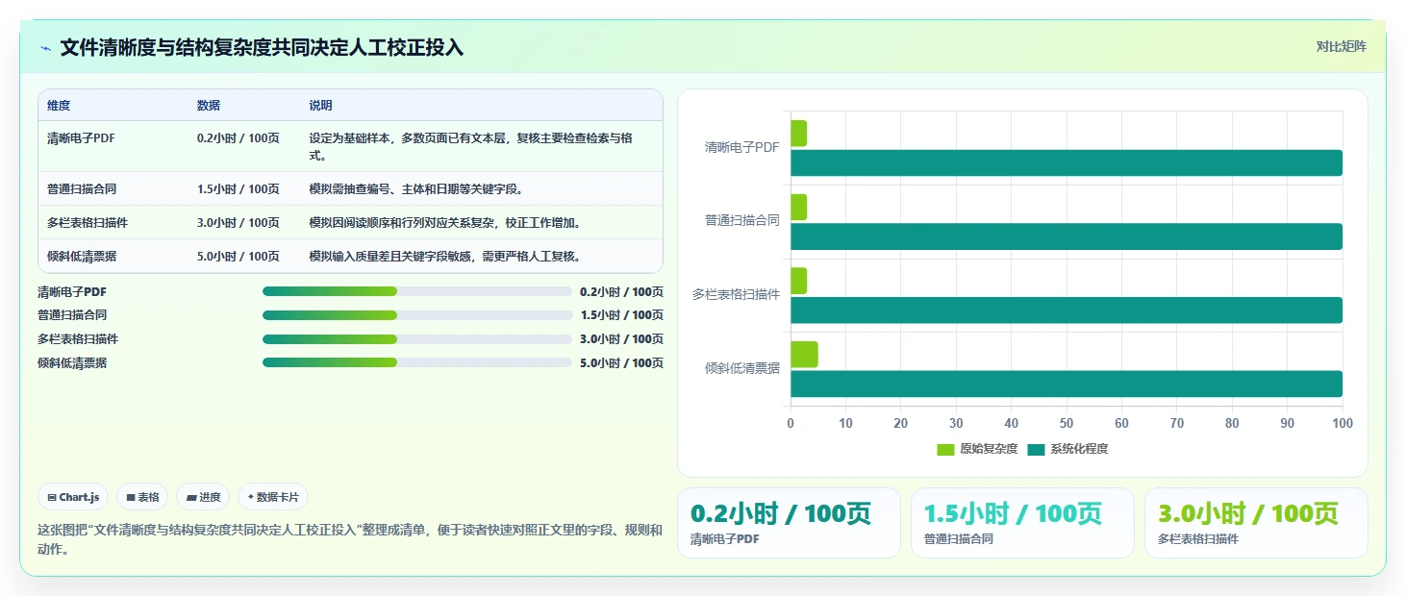Click the lightning icon beside the title

(46, 48)
